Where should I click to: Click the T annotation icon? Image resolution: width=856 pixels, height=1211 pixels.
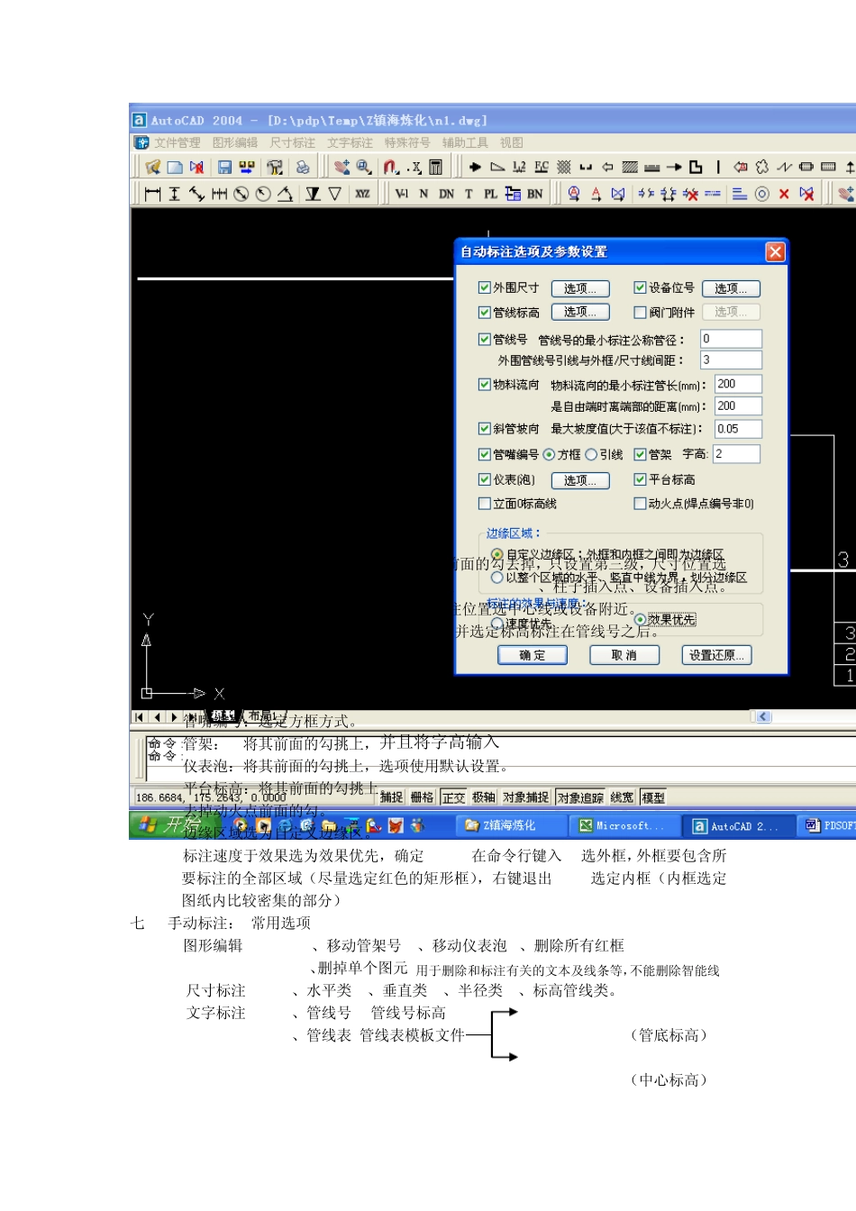tap(469, 194)
